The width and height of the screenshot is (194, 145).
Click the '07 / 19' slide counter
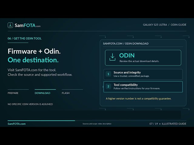(x=154, y=124)
